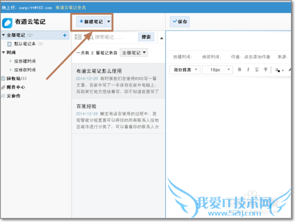Toggle italic formatting I

[248, 69]
